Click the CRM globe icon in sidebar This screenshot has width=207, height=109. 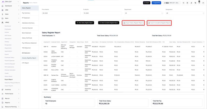click(x=3, y=10)
